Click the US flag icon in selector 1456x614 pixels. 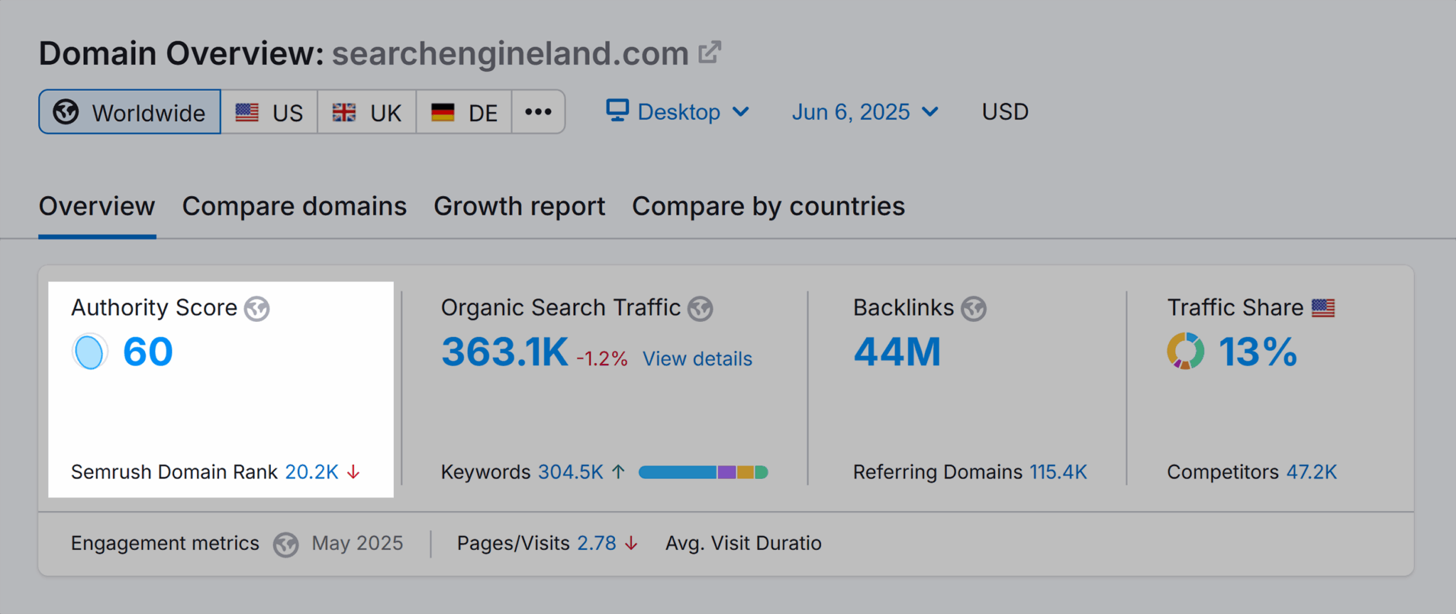[247, 112]
